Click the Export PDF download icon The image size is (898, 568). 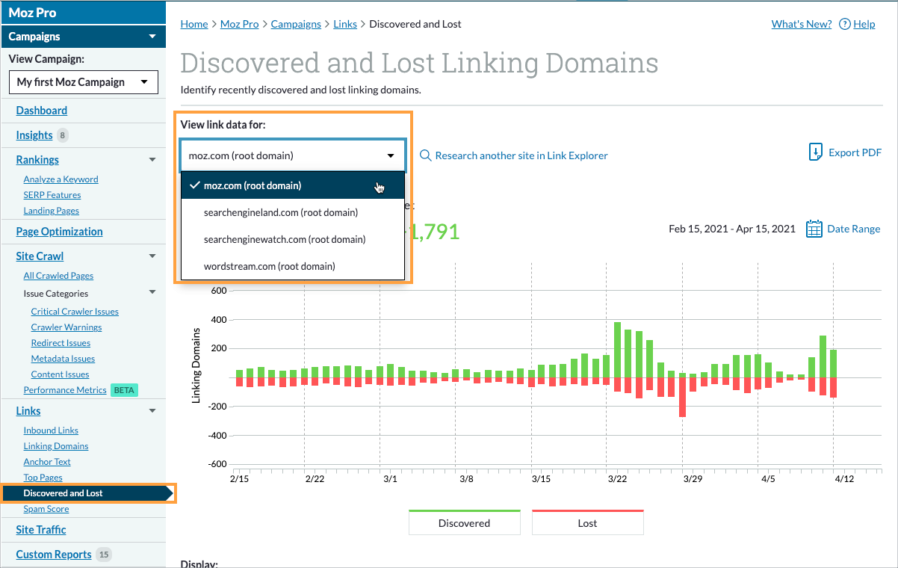coord(816,152)
